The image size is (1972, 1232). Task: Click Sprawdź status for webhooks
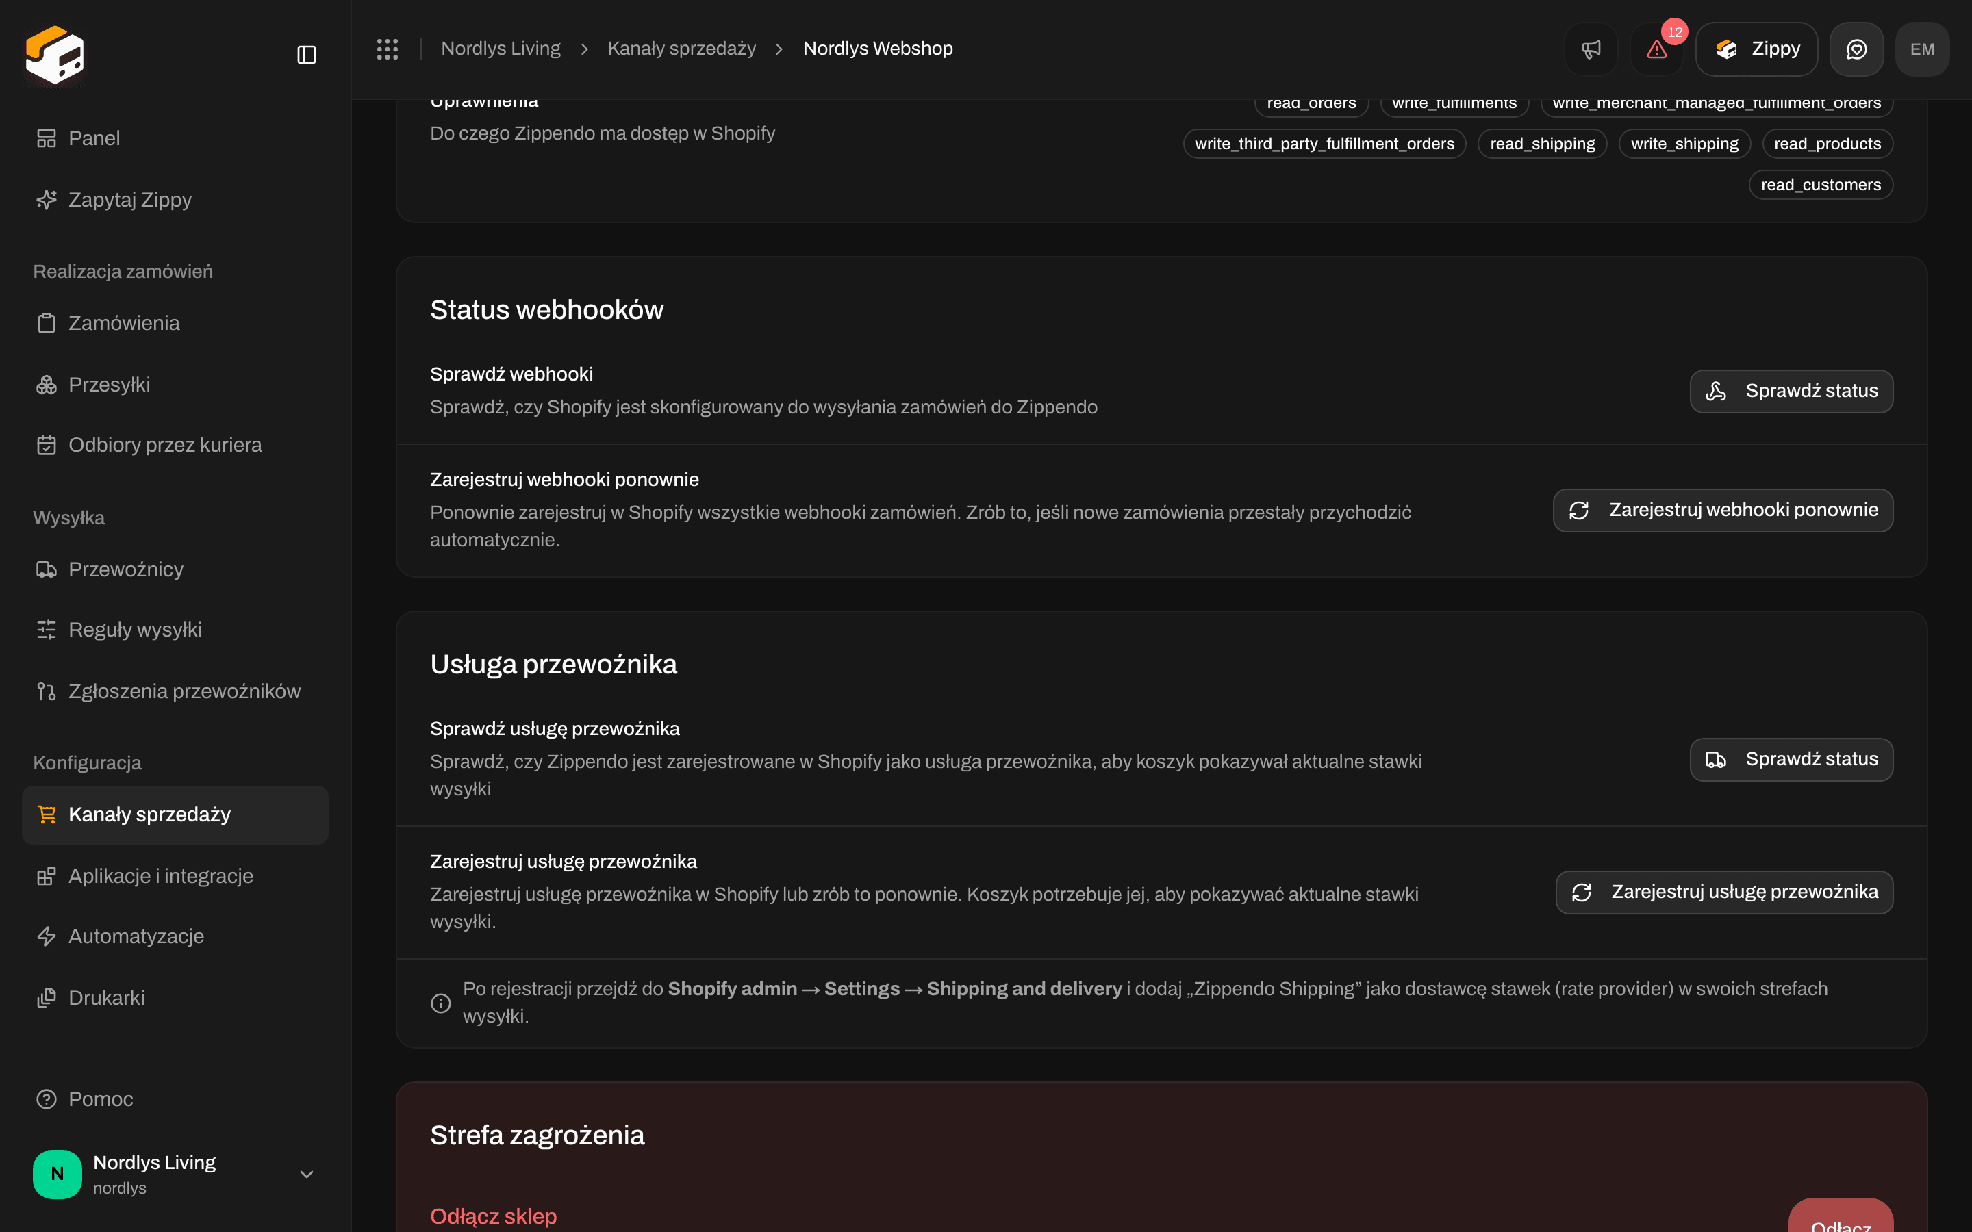(x=1791, y=391)
